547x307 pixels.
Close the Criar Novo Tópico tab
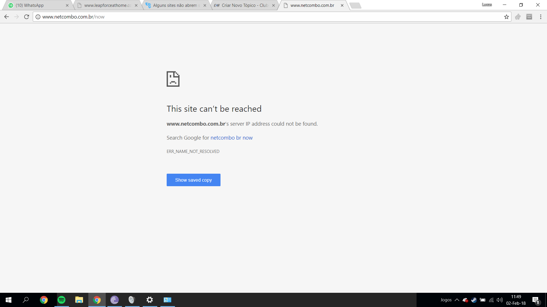click(273, 5)
